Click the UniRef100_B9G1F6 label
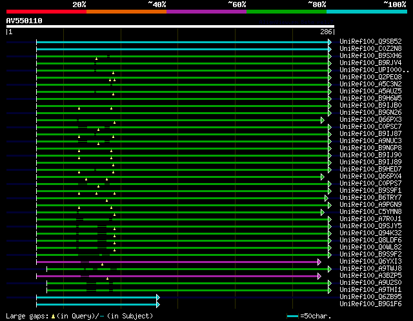 pos(370,304)
